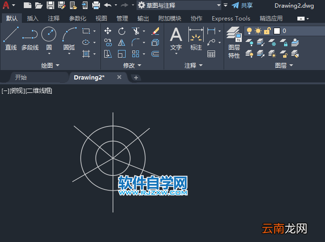Open the Text tool dropdown arrow

point(176,54)
